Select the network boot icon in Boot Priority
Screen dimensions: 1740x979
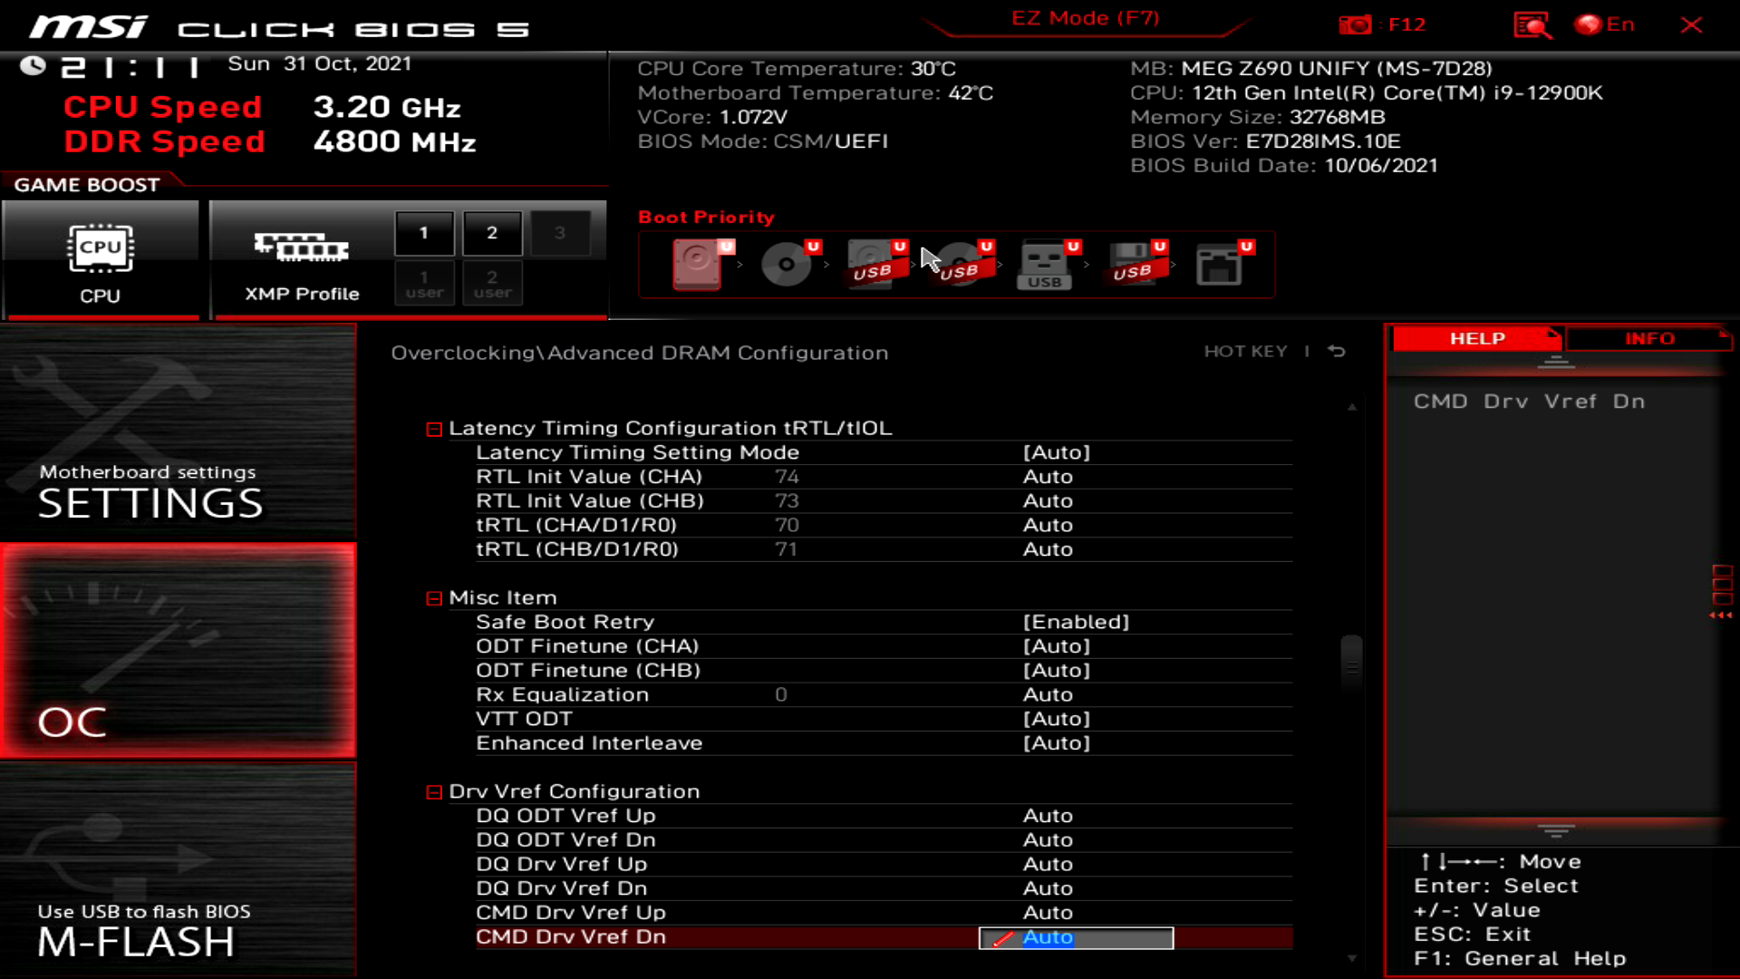[x=1221, y=265]
